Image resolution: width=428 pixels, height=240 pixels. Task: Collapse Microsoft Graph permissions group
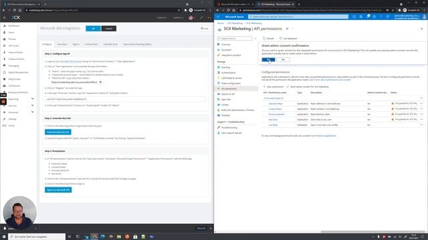click(264, 98)
